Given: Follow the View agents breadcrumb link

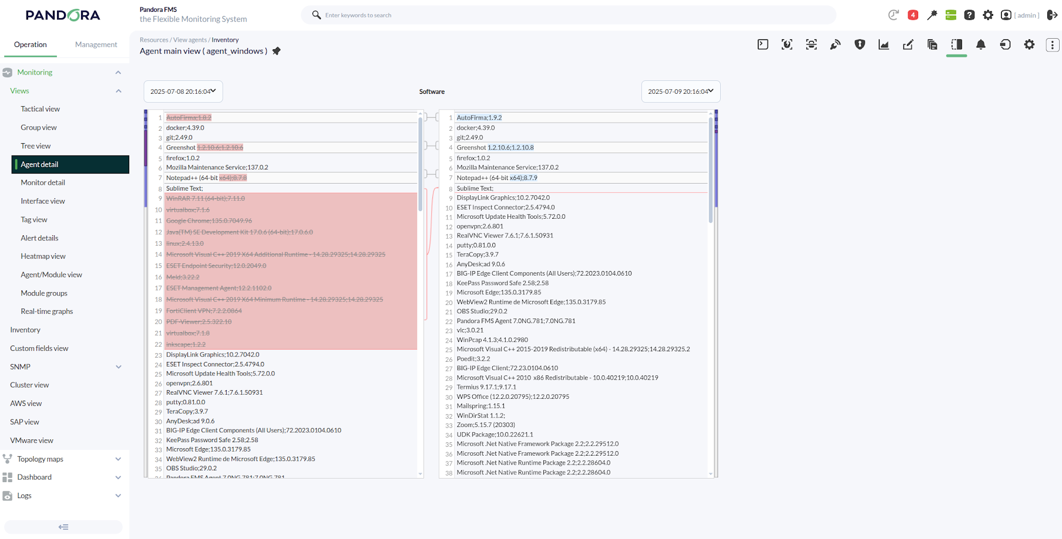Looking at the screenshot, I should pyautogui.click(x=190, y=40).
